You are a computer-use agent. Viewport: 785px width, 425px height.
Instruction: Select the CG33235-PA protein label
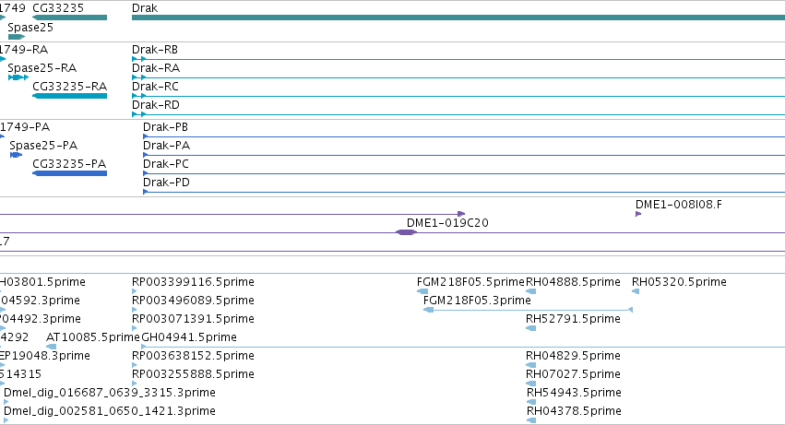tap(69, 164)
